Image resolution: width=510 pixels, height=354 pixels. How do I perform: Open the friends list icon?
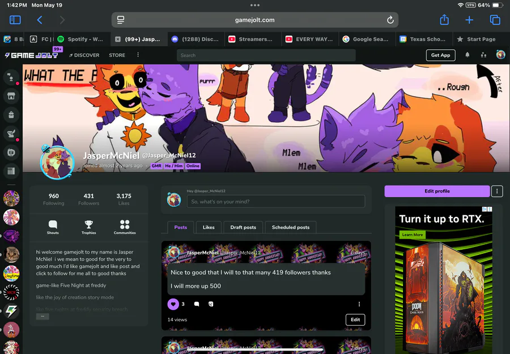(484, 55)
